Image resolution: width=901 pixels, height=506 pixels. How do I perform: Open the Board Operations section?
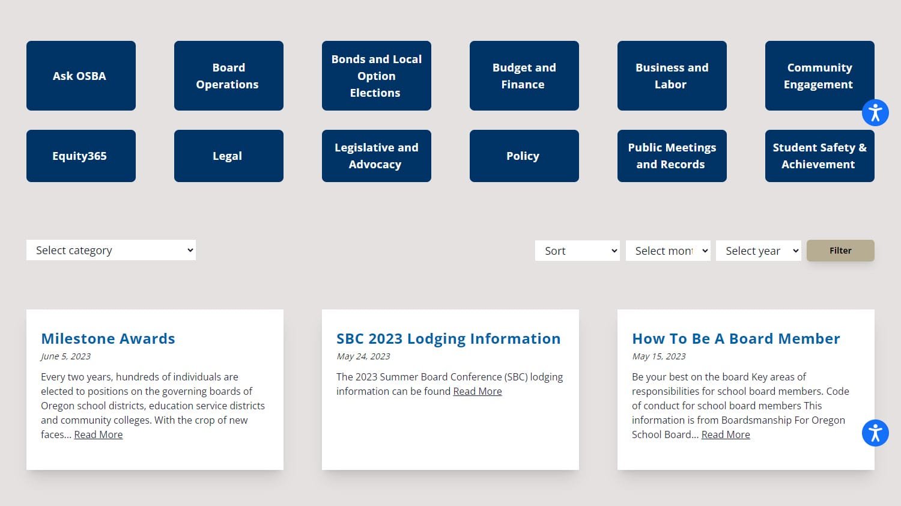228,76
